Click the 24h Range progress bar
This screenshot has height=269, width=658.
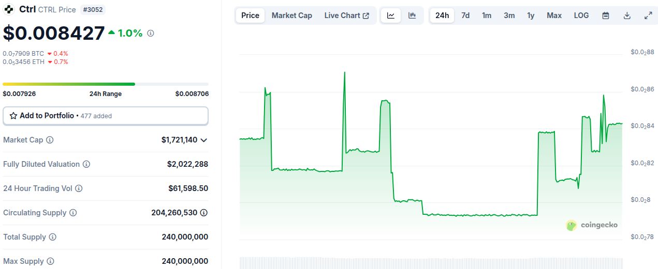(x=106, y=84)
